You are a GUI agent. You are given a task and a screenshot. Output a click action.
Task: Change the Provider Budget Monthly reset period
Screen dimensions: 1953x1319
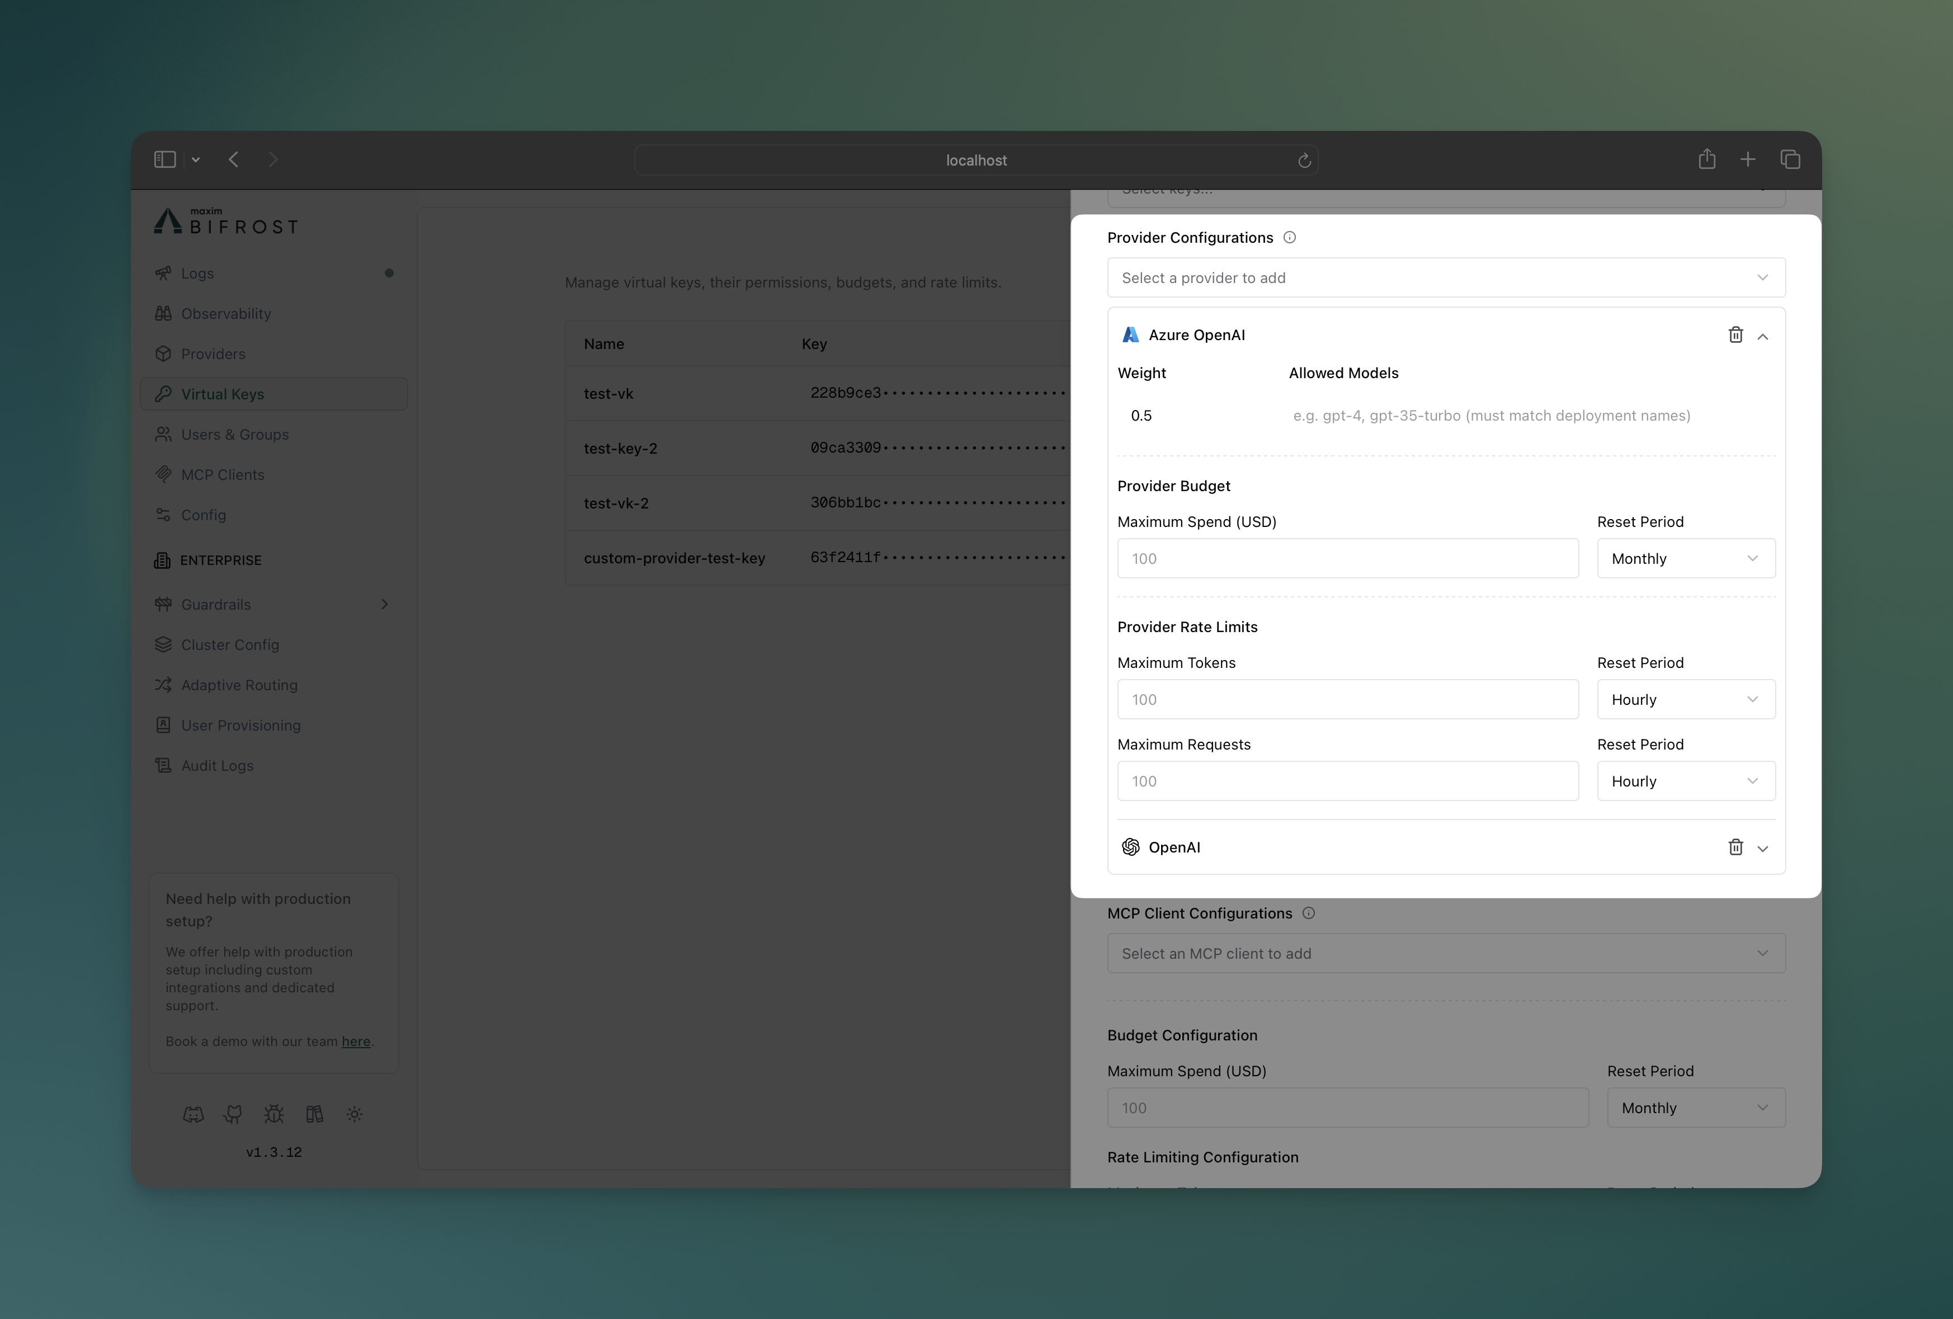pyautogui.click(x=1685, y=557)
